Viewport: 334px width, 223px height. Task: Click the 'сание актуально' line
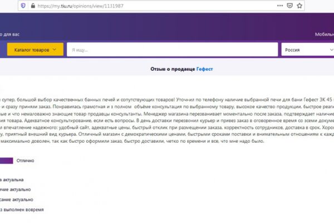16,200
